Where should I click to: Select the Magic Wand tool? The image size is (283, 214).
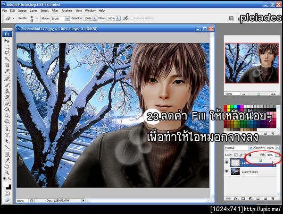click(7, 59)
